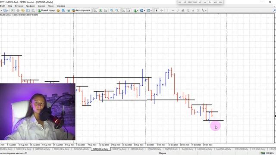Screen dimensions: 276x155
Task: Select the equidistant channel tool
Action: 183,10
